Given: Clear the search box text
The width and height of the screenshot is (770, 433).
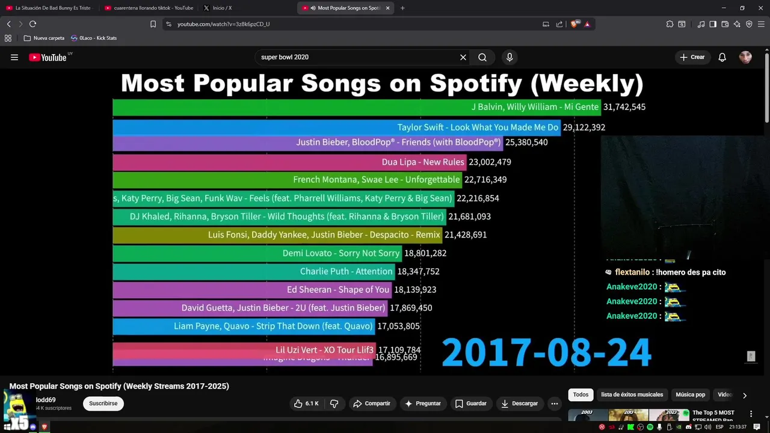Looking at the screenshot, I should [463, 57].
